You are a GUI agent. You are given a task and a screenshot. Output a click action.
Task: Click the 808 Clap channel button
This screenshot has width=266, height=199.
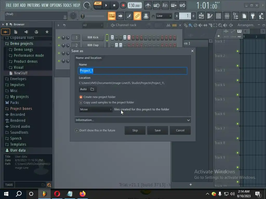coord(93,45)
